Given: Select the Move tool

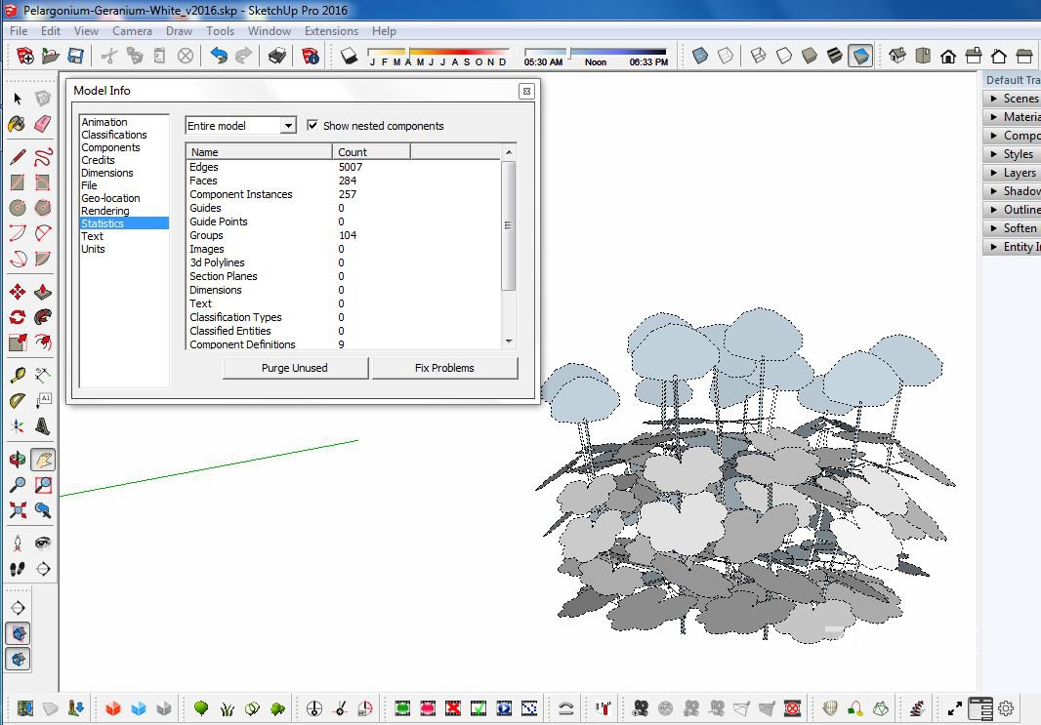Looking at the screenshot, I should pyautogui.click(x=17, y=292).
